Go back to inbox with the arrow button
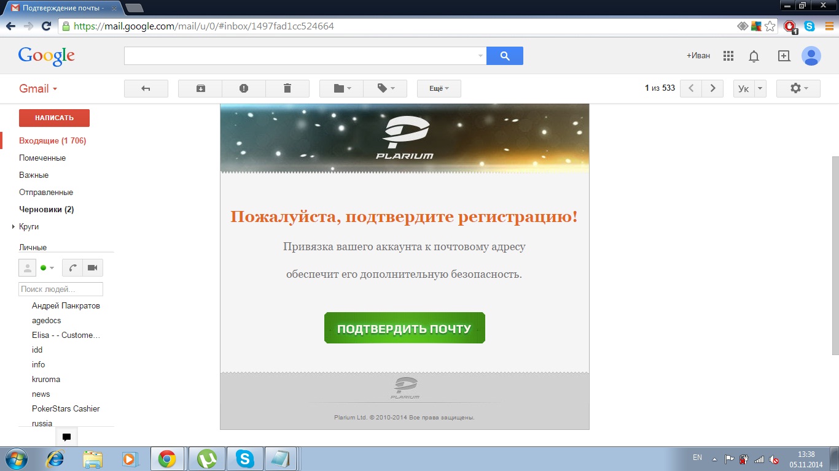The image size is (839, 471). tap(146, 88)
